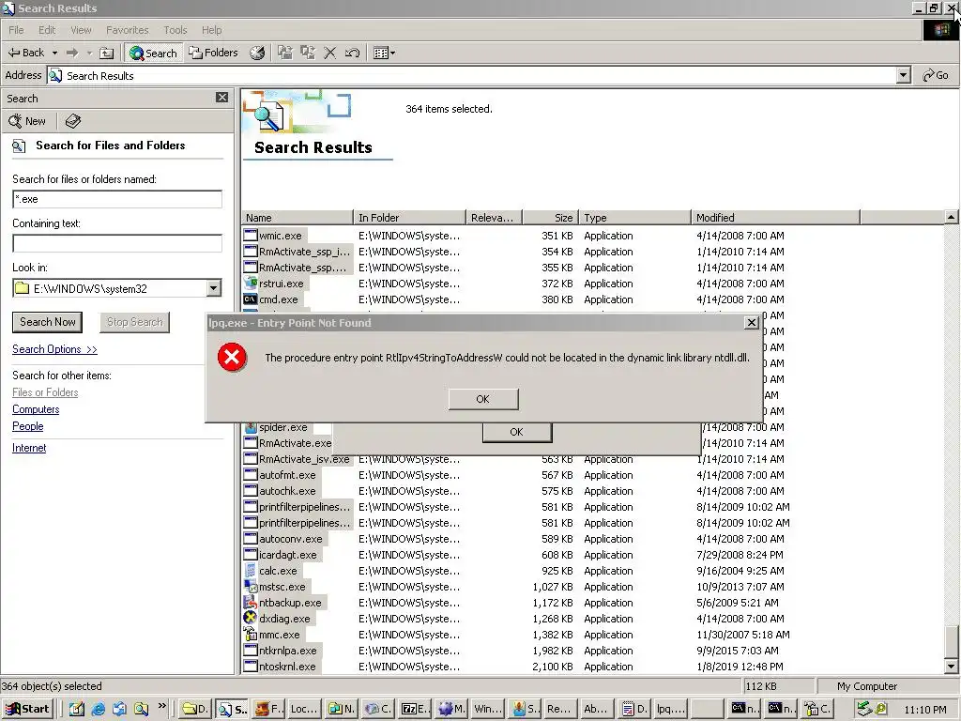Click the New search button
961x721 pixels.
click(27, 121)
